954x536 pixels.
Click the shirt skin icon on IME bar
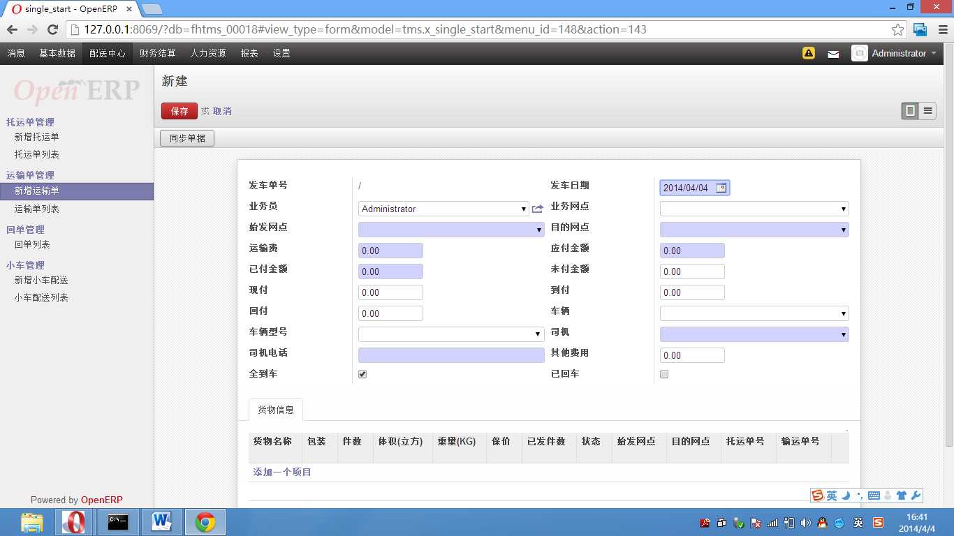(902, 496)
